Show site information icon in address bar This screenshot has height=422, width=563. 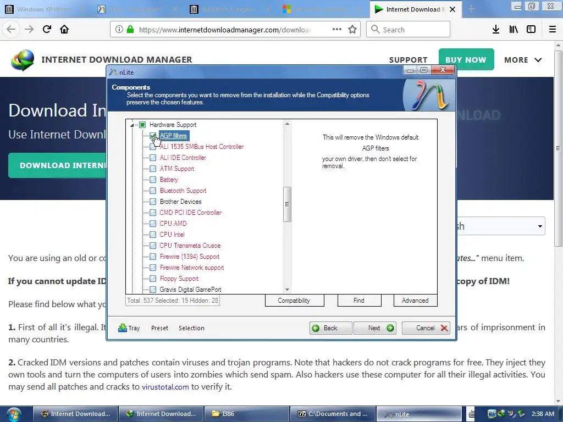[119, 30]
